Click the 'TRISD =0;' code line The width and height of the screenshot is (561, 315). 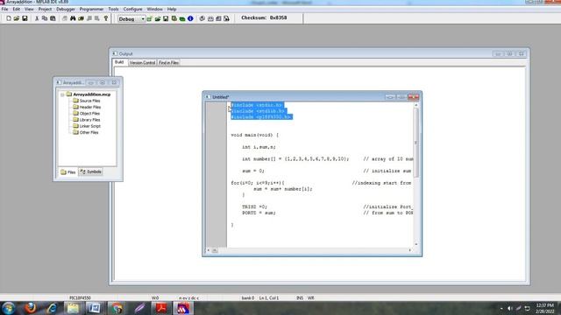pyautogui.click(x=254, y=206)
